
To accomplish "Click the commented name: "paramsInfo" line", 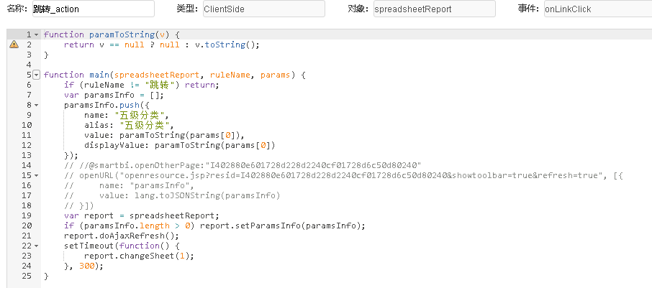I will (129, 185).
